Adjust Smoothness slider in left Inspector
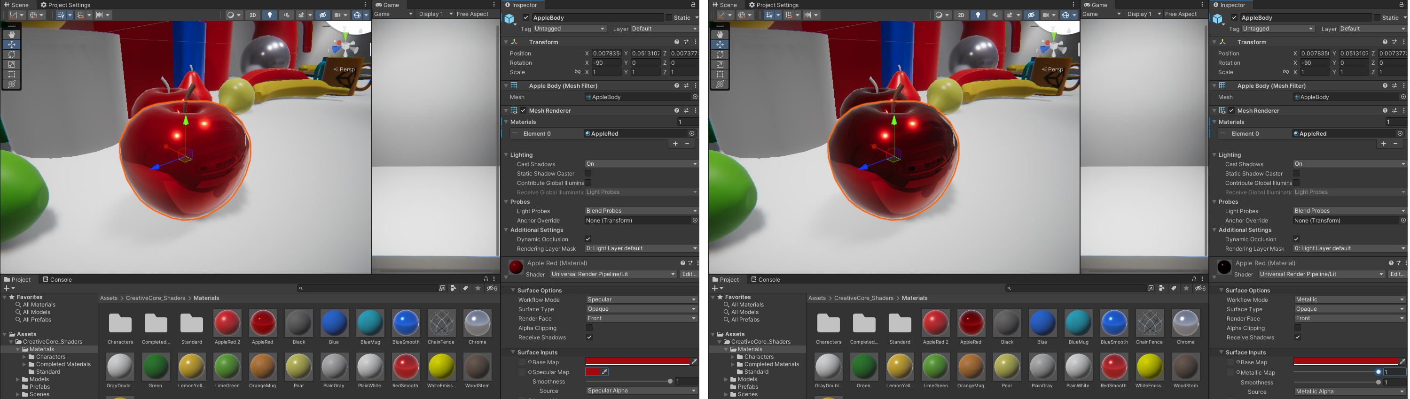 [x=629, y=382]
